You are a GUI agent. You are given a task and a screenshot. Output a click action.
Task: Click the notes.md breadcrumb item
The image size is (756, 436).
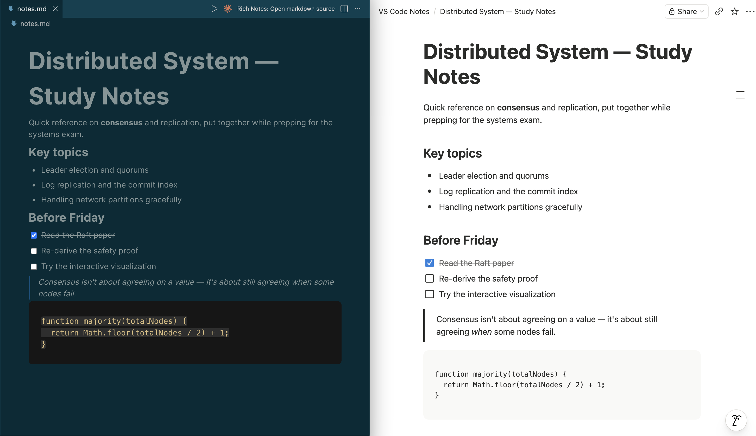[x=35, y=24]
